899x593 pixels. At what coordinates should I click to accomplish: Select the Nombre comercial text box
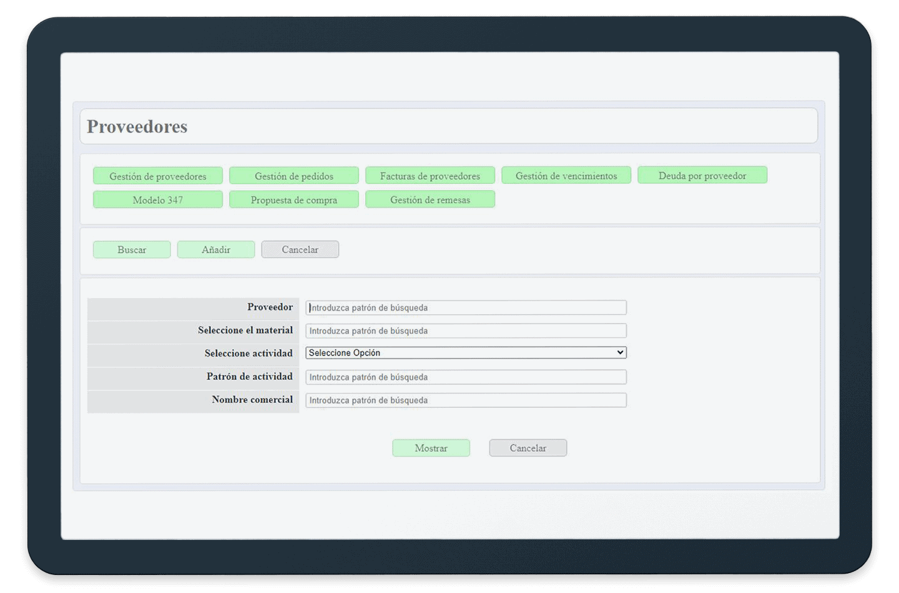tap(466, 400)
